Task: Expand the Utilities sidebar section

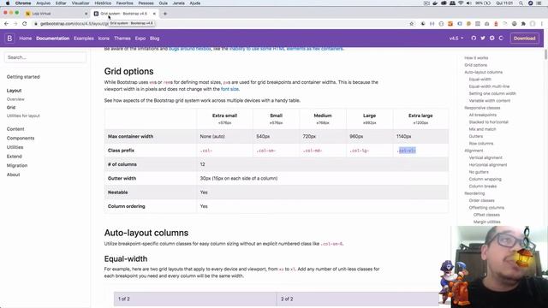Action: (15, 147)
